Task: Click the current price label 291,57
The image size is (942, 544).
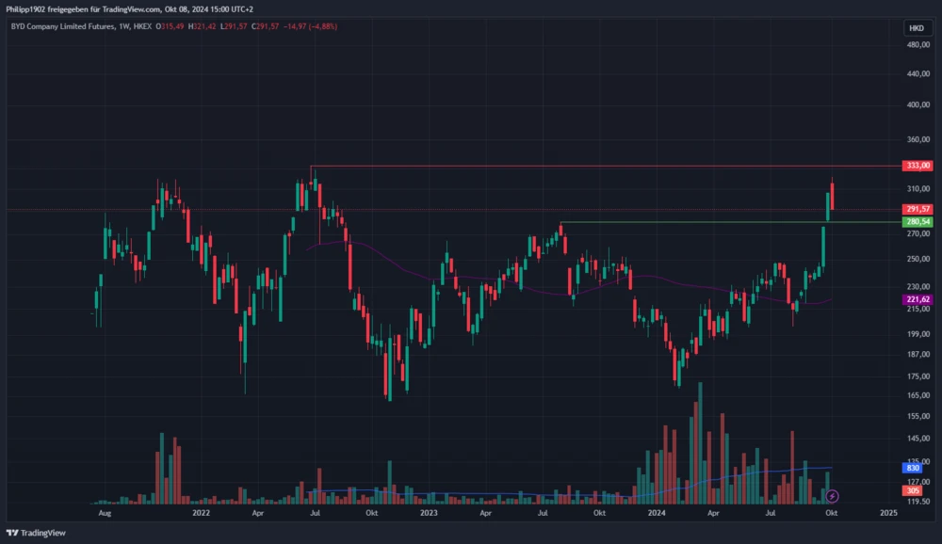Action: click(918, 209)
